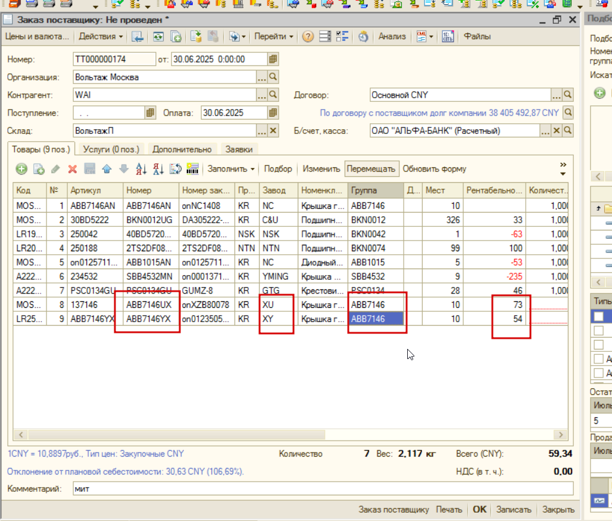
Task: Click the red delete row icon
Action: (x=72, y=169)
